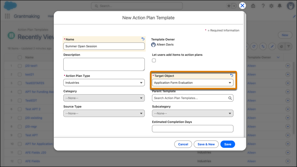Open Aileen owner link in test21 row
297x167 pixels.
(251, 74)
